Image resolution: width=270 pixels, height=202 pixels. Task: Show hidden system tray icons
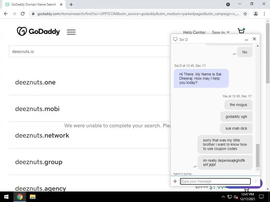pyautogui.click(x=223, y=197)
